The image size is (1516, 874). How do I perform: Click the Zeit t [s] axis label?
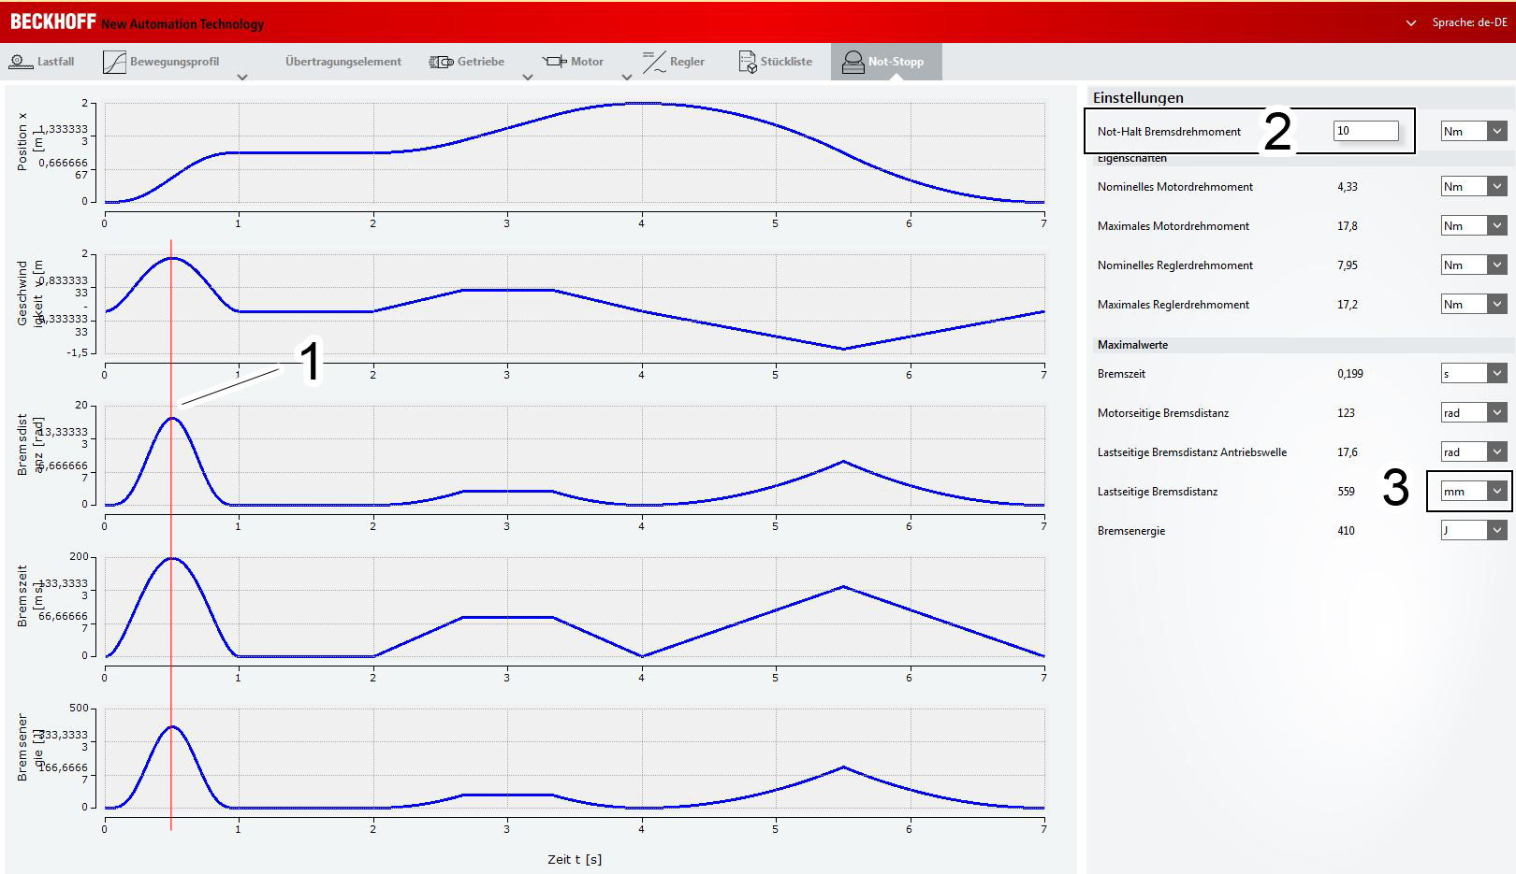(575, 859)
